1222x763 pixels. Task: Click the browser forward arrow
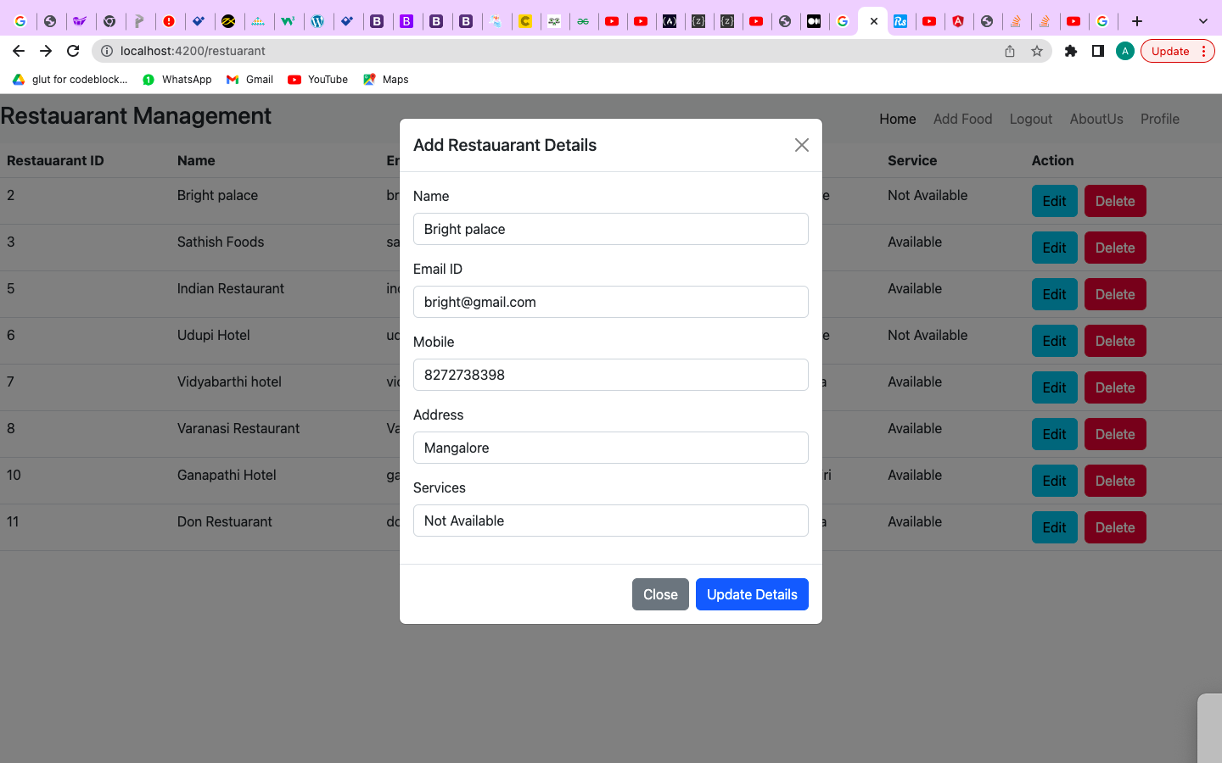(46, 51)
